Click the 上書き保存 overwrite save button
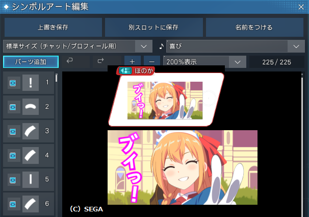 [53, 27]
